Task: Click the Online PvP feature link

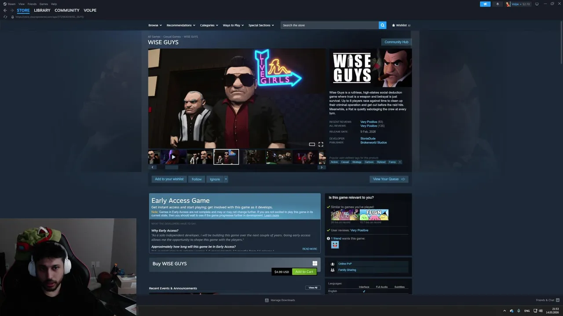Action: (x=345, y=264)
